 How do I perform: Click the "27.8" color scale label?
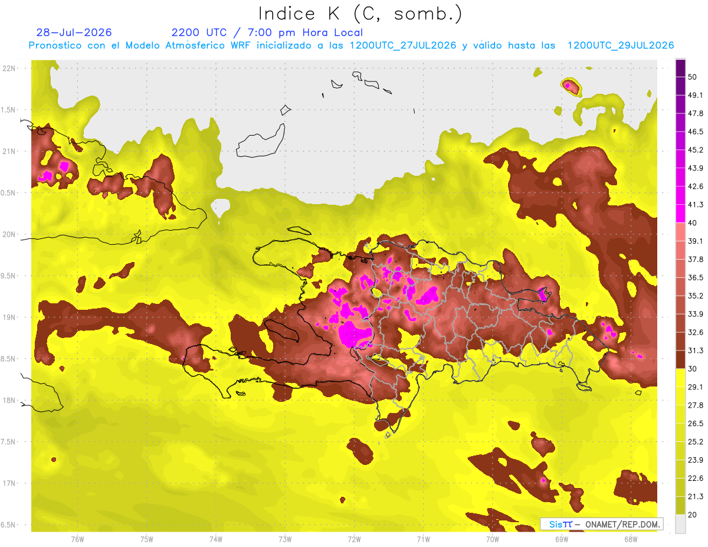(x=696, y=405)
